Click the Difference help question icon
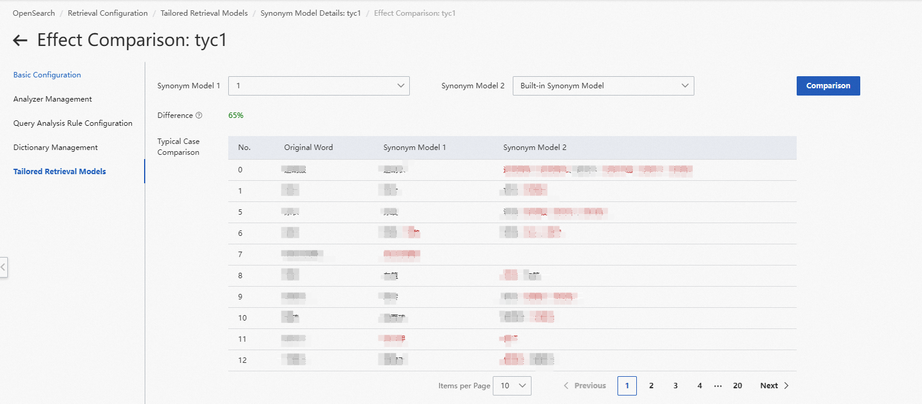922x404 pixels. [x=199, y=116]
